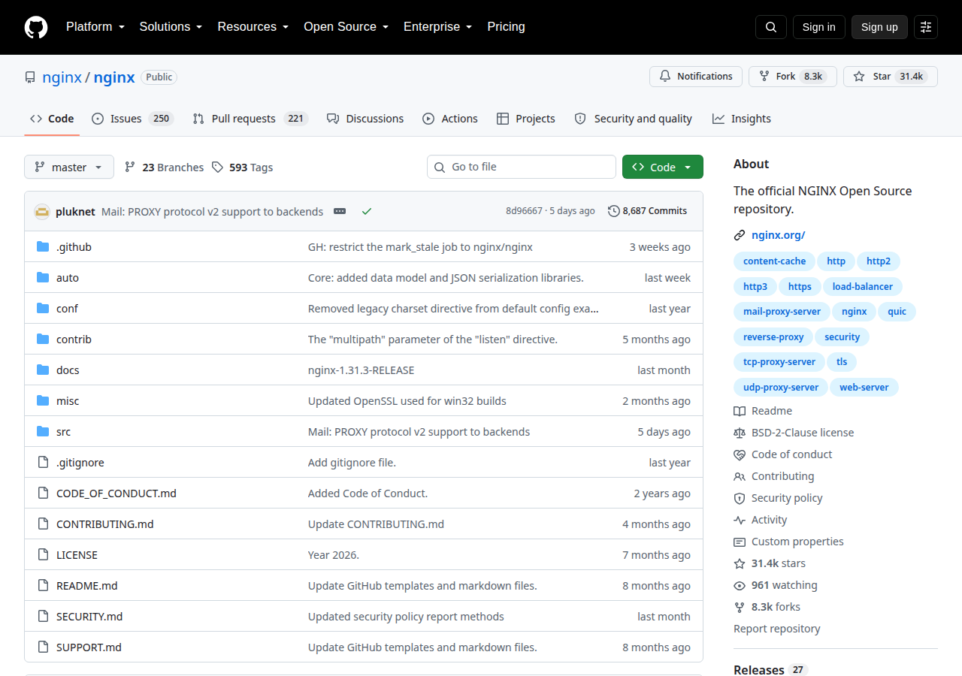962x676 pixels.
Task: Switch to the Pull requests tab
Action: (250, 119)
